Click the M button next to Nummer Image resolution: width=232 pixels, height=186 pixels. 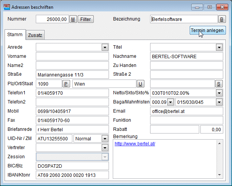tap(73, 19)
